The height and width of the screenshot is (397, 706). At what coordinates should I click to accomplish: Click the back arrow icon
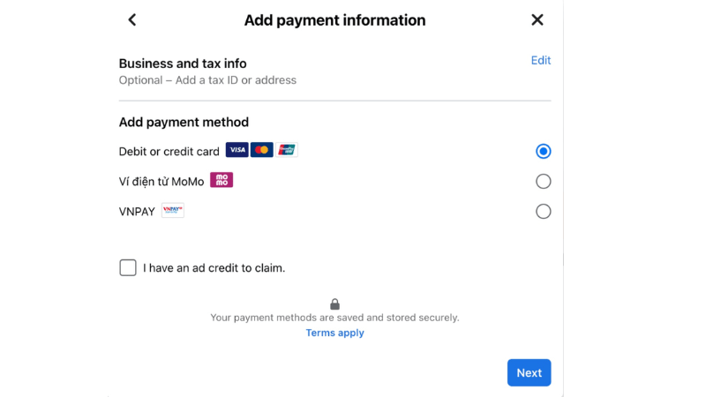[x=132, y=19]
